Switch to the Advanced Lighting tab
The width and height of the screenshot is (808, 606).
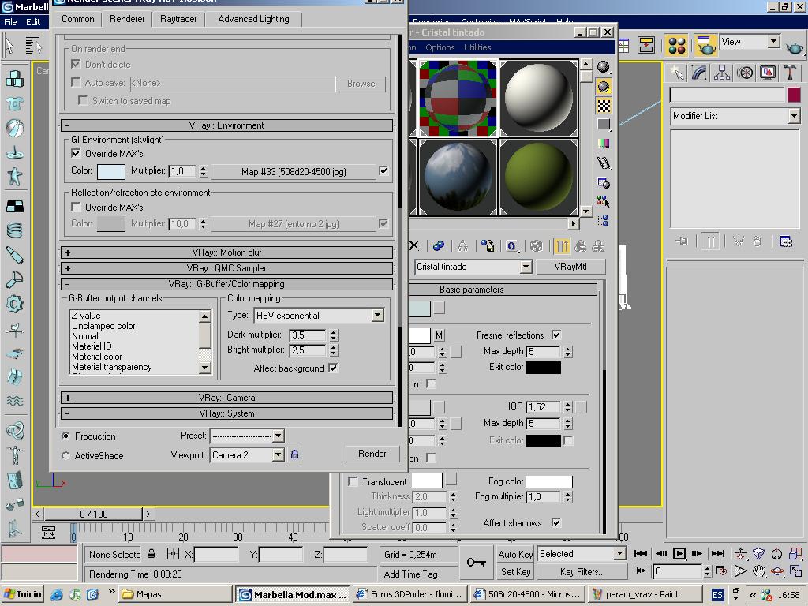[x=253, y=19]
